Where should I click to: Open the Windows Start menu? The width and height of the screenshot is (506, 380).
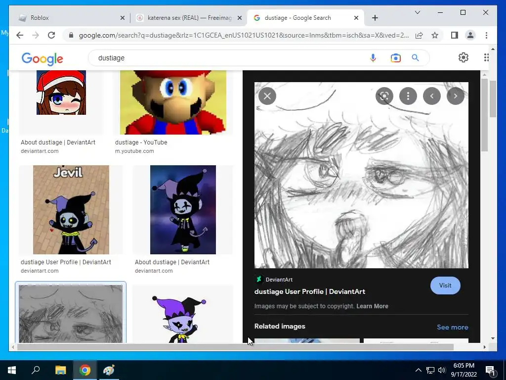(12, 370)
